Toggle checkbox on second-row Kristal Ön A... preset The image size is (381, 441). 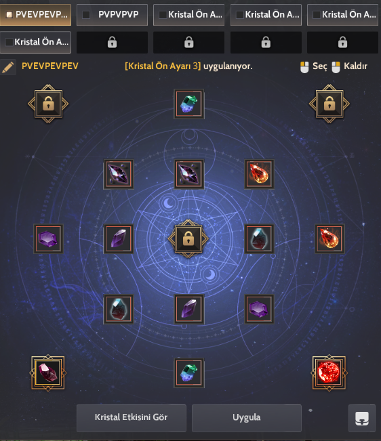point(9,42)
